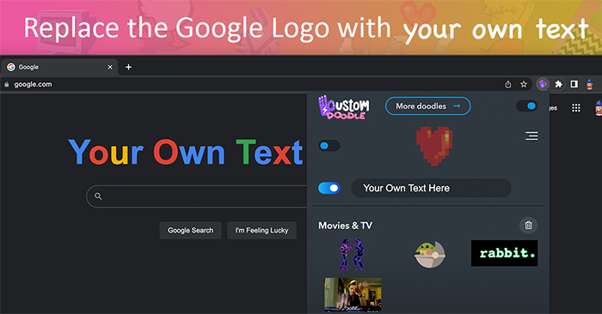
Task: Click the I'm Feeling Lucky button
Action: coord(261,231)
